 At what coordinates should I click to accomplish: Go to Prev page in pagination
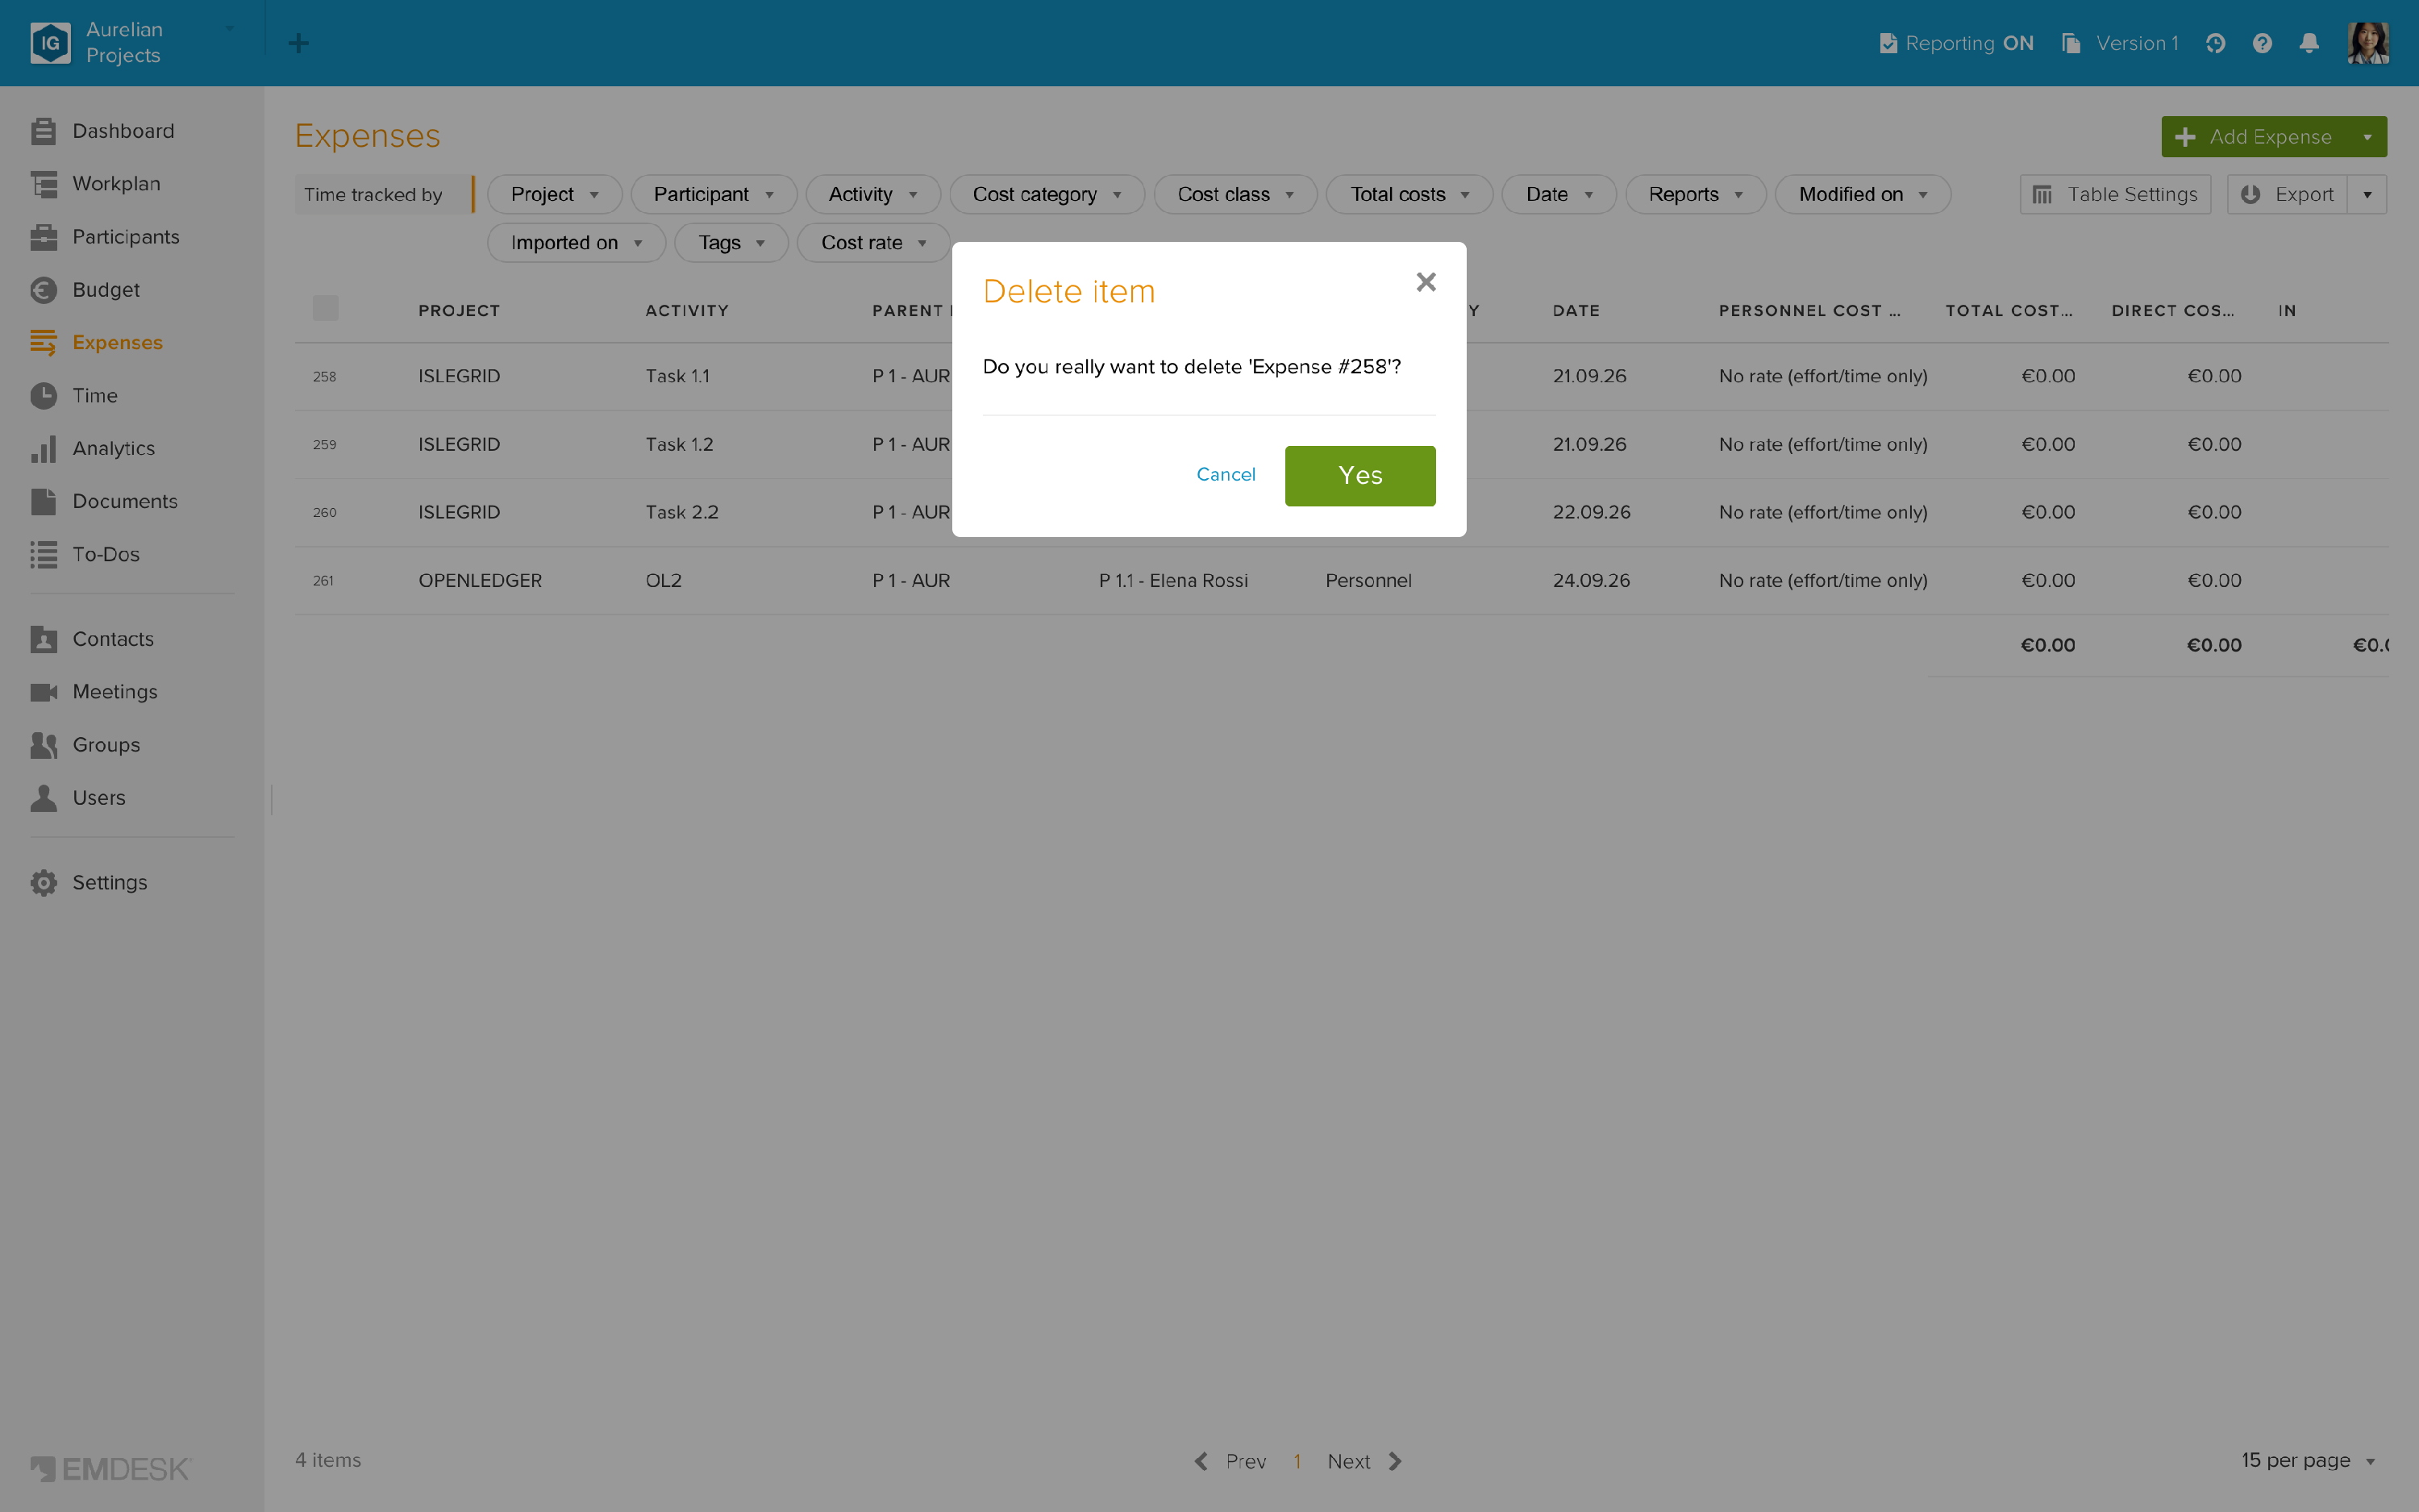pyautogui.click(x=1230, y=1462)
